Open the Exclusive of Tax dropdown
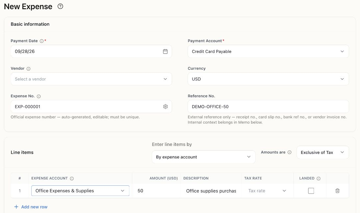Viewport: 360px width, 213px height. 322,153
